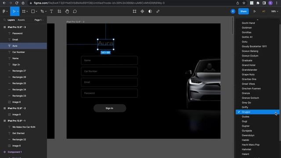Click the Aura text box on canvas
This screenshot has height=158, width=281.
pyautogui.click(x=105, y=44)
